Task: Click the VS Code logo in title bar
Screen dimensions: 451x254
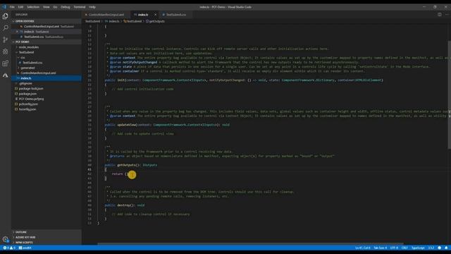Action: point(4,7)
